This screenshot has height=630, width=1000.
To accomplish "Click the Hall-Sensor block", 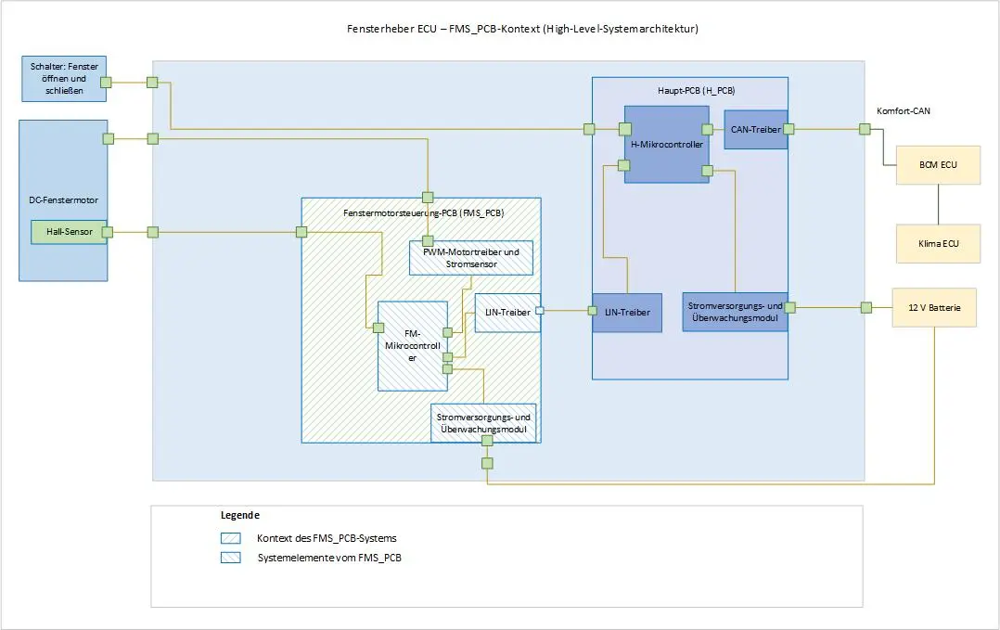I will point(69,231).
